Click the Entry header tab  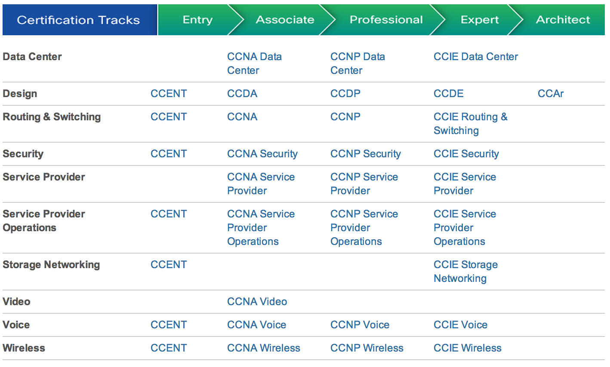click(x=197, y=20)
